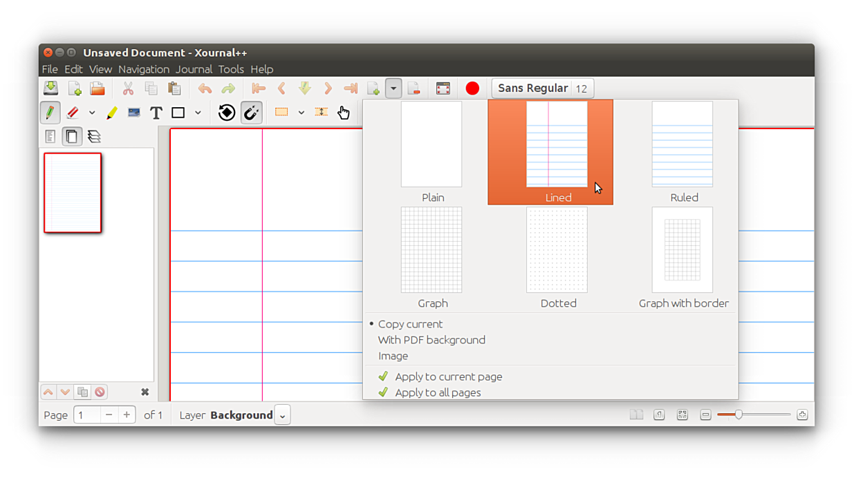863x485 pixels.
Task: Open the Sans Regular font button
Action: point(532,88)
